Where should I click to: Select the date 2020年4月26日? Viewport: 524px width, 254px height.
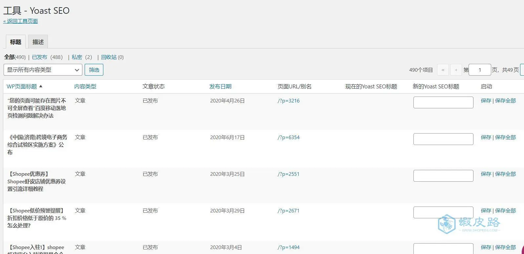click(x=227, y=101)
